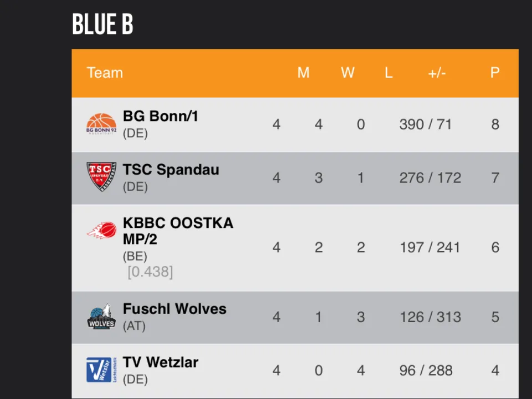The height and width of the screenshot is (399, 532).
Task: Click the Team column header
Action: point(105,73)
